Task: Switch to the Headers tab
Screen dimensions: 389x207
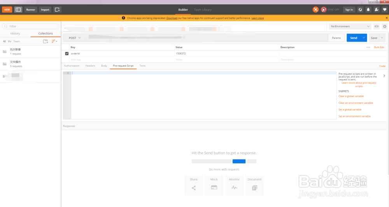Action: pos(90,66)
